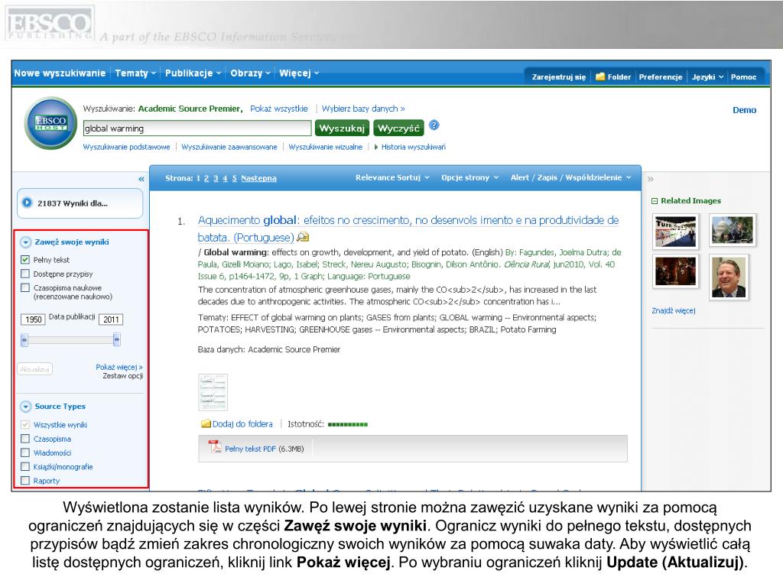Click Wybierz bazy danych link
Screen dimensions: 783x587
click(x=363, y=109)
